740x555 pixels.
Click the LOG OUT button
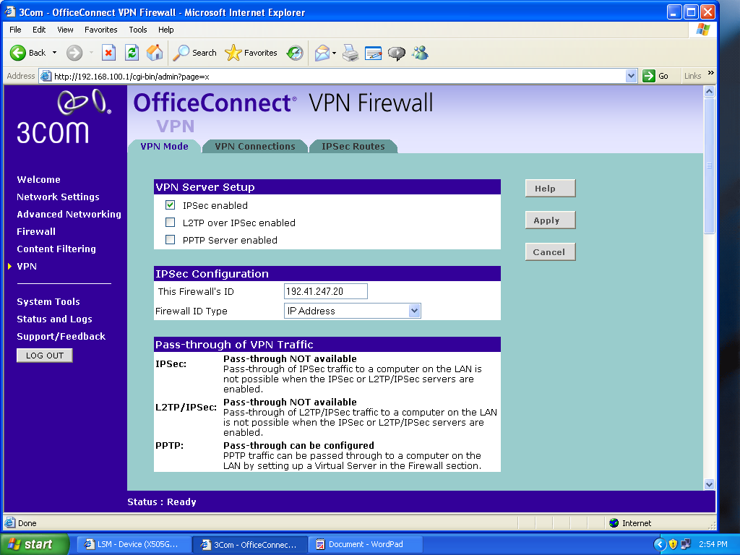(x=45, y=356)
